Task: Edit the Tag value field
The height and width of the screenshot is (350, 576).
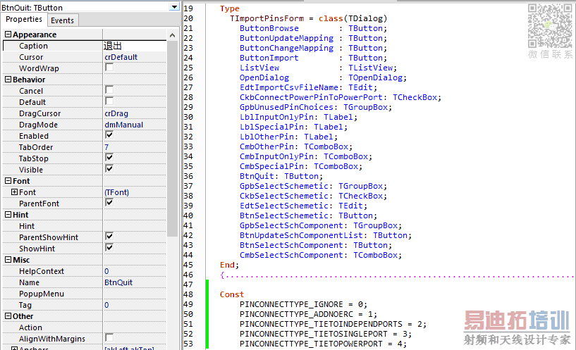Action: coord(135,305)
